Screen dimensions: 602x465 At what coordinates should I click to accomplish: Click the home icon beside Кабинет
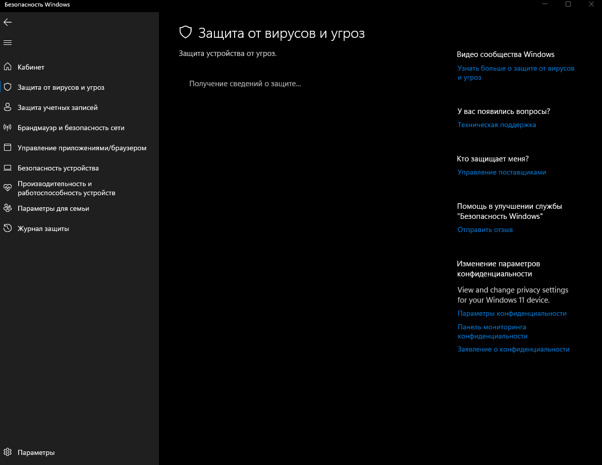tap(8, 67)
